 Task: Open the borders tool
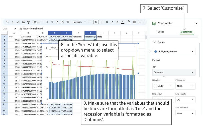[x=135, y=22]
